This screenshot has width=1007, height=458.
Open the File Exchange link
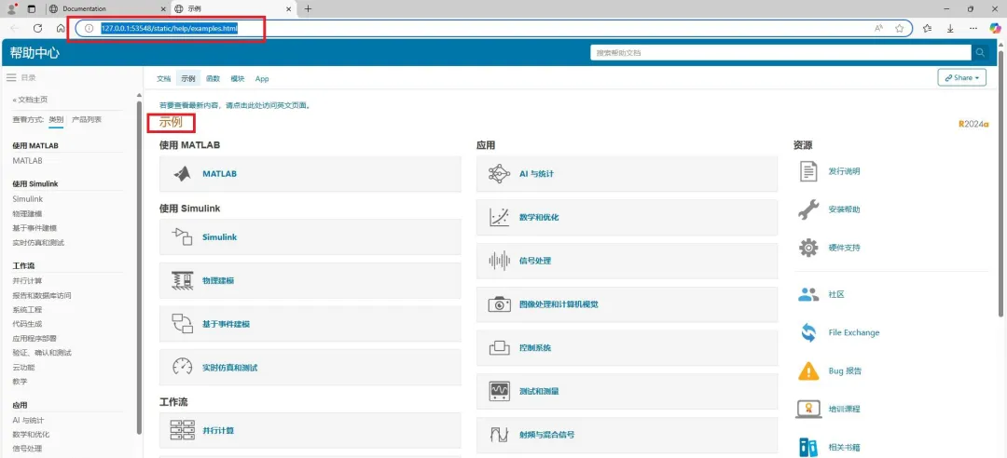853,332
